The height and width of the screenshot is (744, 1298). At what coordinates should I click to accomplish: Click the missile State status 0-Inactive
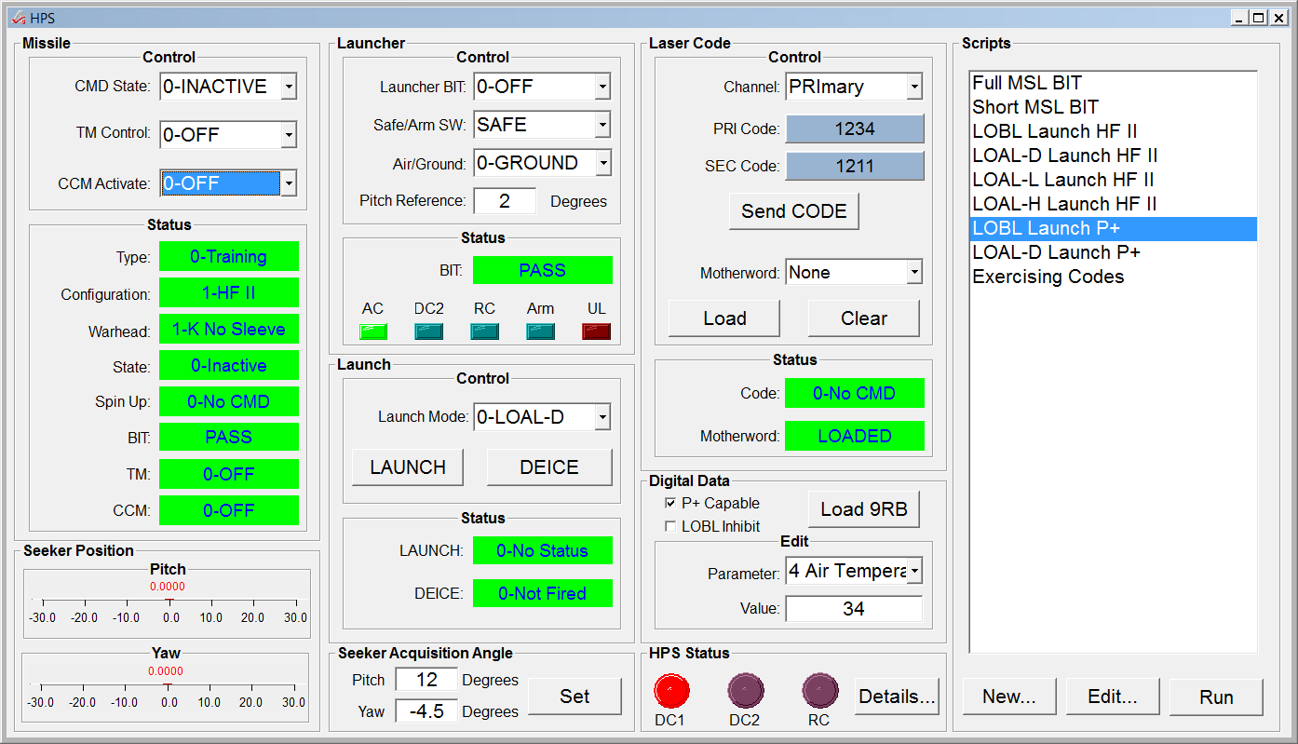coord(229,365)
